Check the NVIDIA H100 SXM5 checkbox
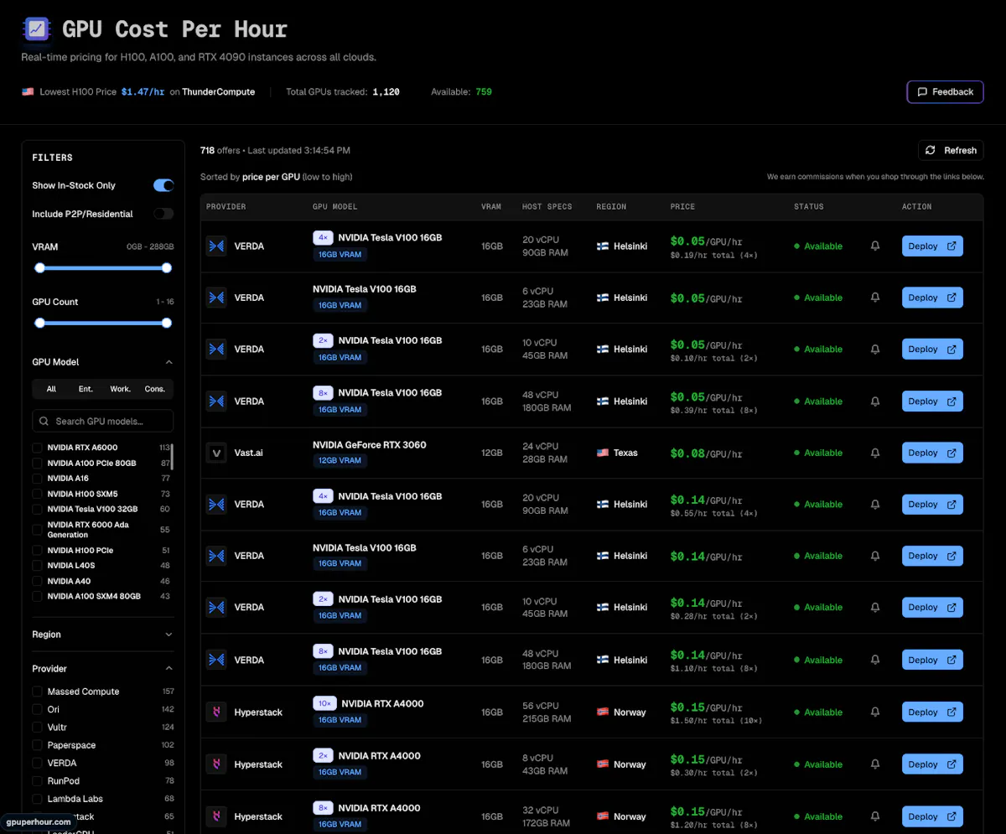This screenshot has width=1006, height=834. (37, 494)
